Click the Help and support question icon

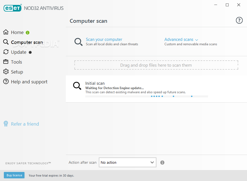tap(6, 81)
